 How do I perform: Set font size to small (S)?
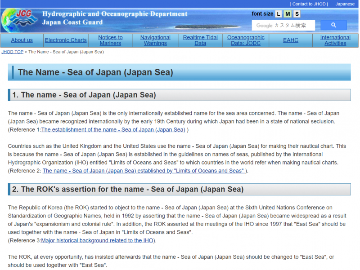point(297,14)
